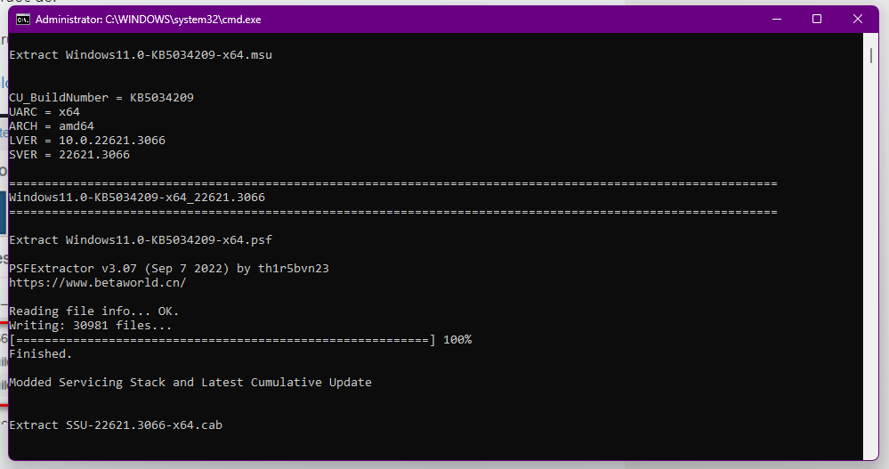Click the 'Windows11.0-KB5034209-x64_22621.3066' line
Image resolution: width=889 pixels, height=469 pixels.
pyautogui.click(x=137, y=198)
